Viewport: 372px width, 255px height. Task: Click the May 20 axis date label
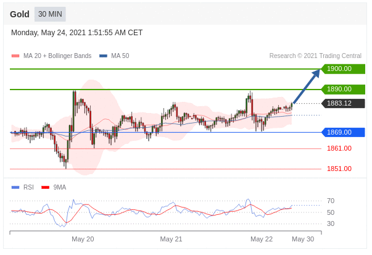(83, 239)
